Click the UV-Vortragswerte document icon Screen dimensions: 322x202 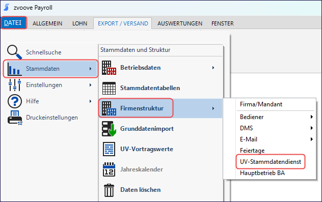point(109,149)
